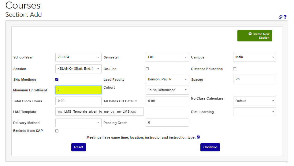Expand the Session dropdown
Screen dimensions: 294x166
(x=78, y=69)
